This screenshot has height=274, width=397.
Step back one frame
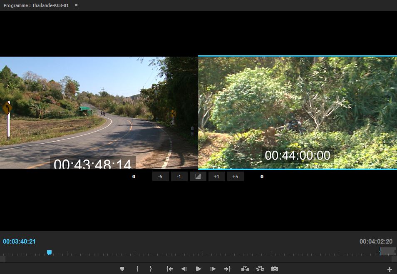(x=184, y=269)
